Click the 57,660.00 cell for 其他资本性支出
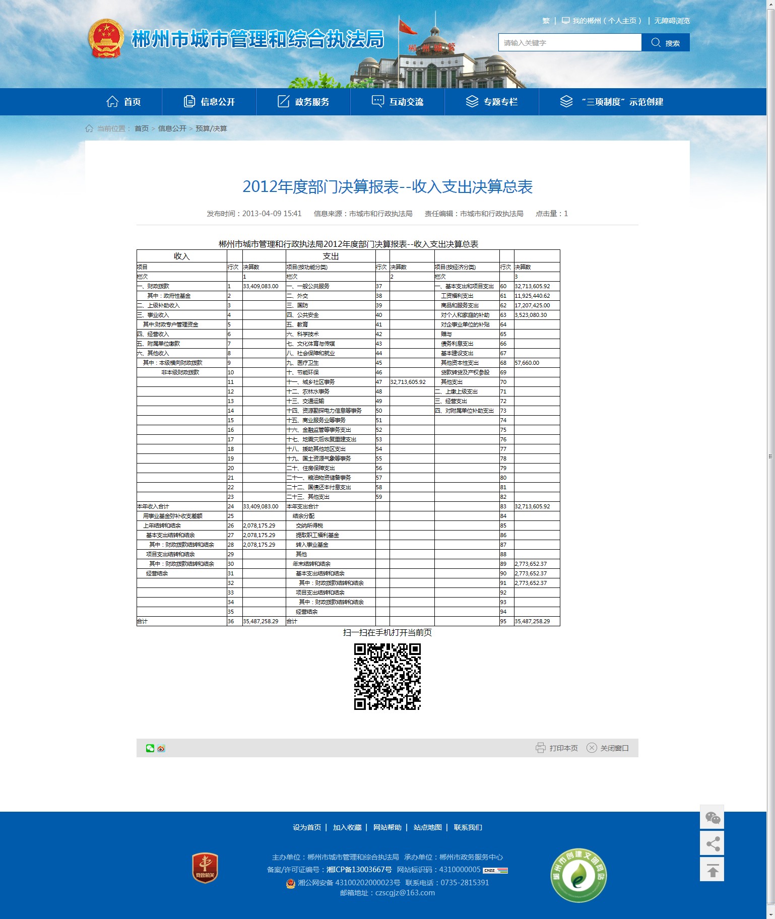The width and height of the screenshot is (775, 919). tap(537, 363)
